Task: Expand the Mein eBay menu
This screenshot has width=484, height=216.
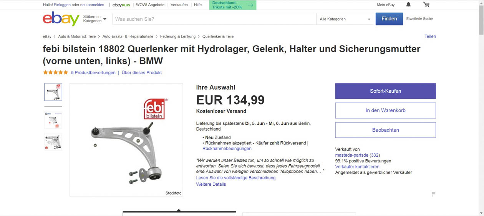Action: pos(386,5)
